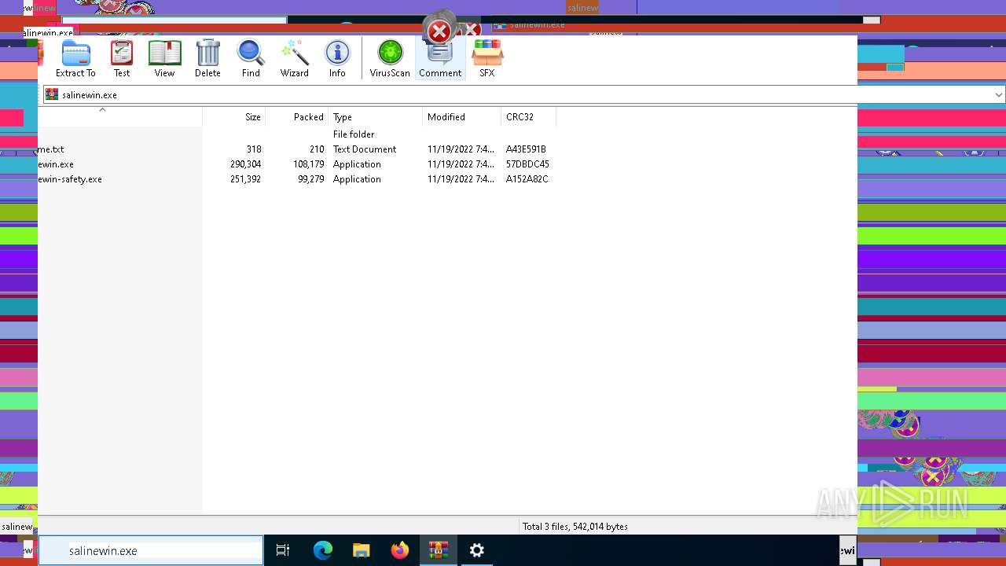Launch Microsoft Edge from taskbar
The width and height of the screenshot is (1006, 566).
click(x=323, y=551)
